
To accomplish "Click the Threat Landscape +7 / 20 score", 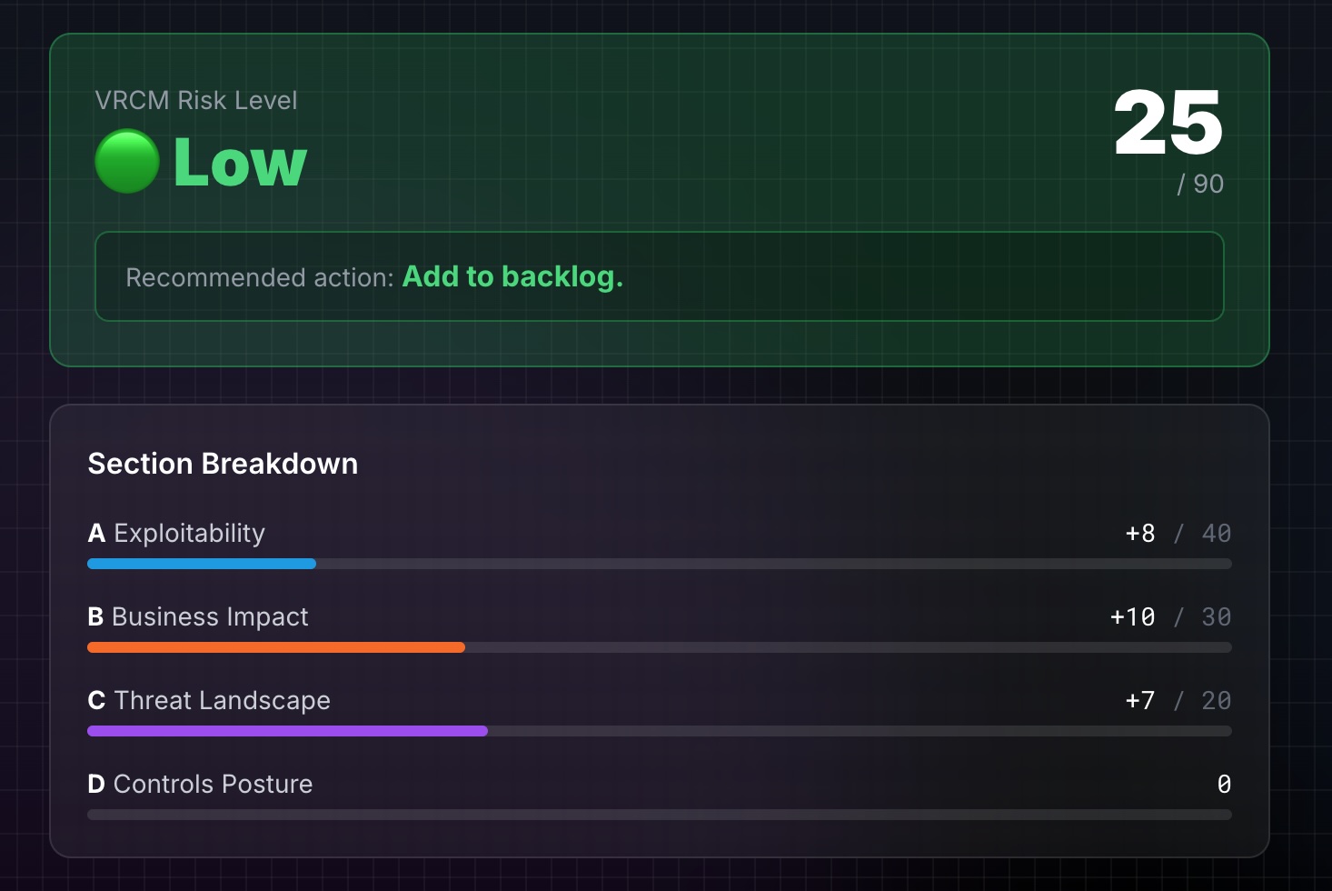I will 1178,700.
